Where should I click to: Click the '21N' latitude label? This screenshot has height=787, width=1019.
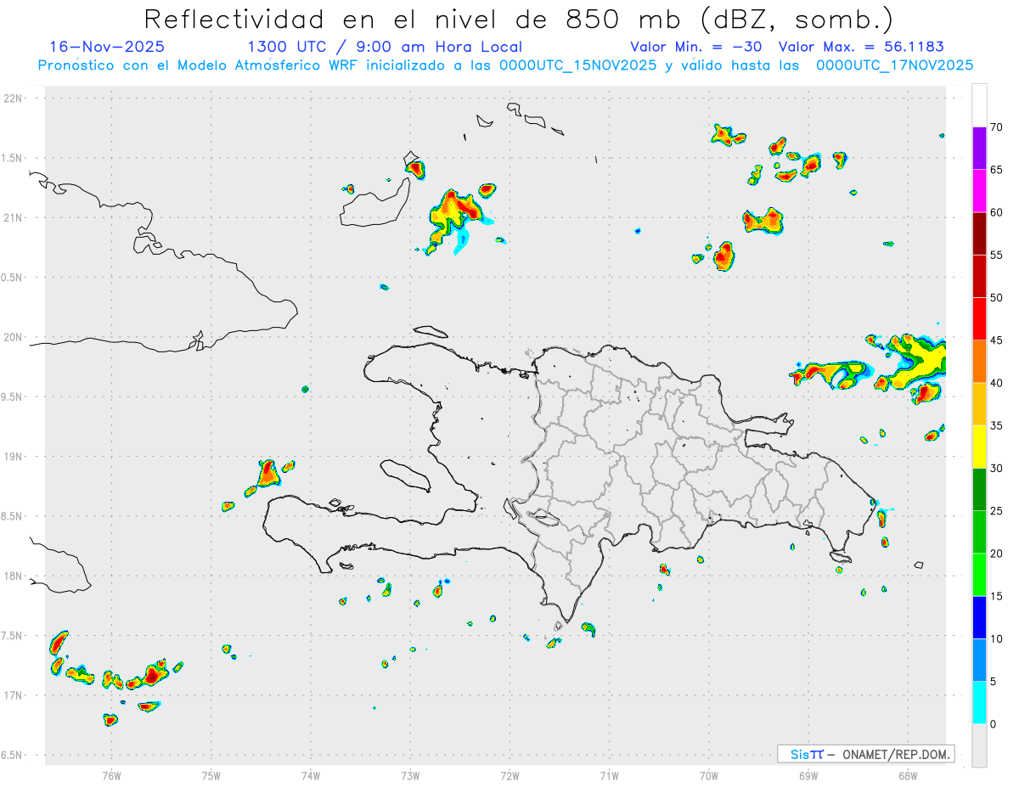(14, 217)
